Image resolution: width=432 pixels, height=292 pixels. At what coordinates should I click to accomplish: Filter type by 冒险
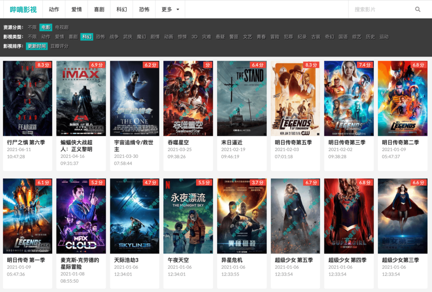point(275,37)
